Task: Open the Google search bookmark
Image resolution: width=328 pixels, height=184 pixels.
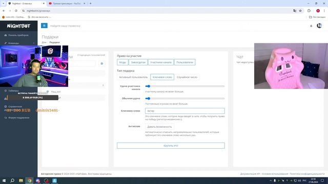Action: pyautogui.click(x=39, y=17)
